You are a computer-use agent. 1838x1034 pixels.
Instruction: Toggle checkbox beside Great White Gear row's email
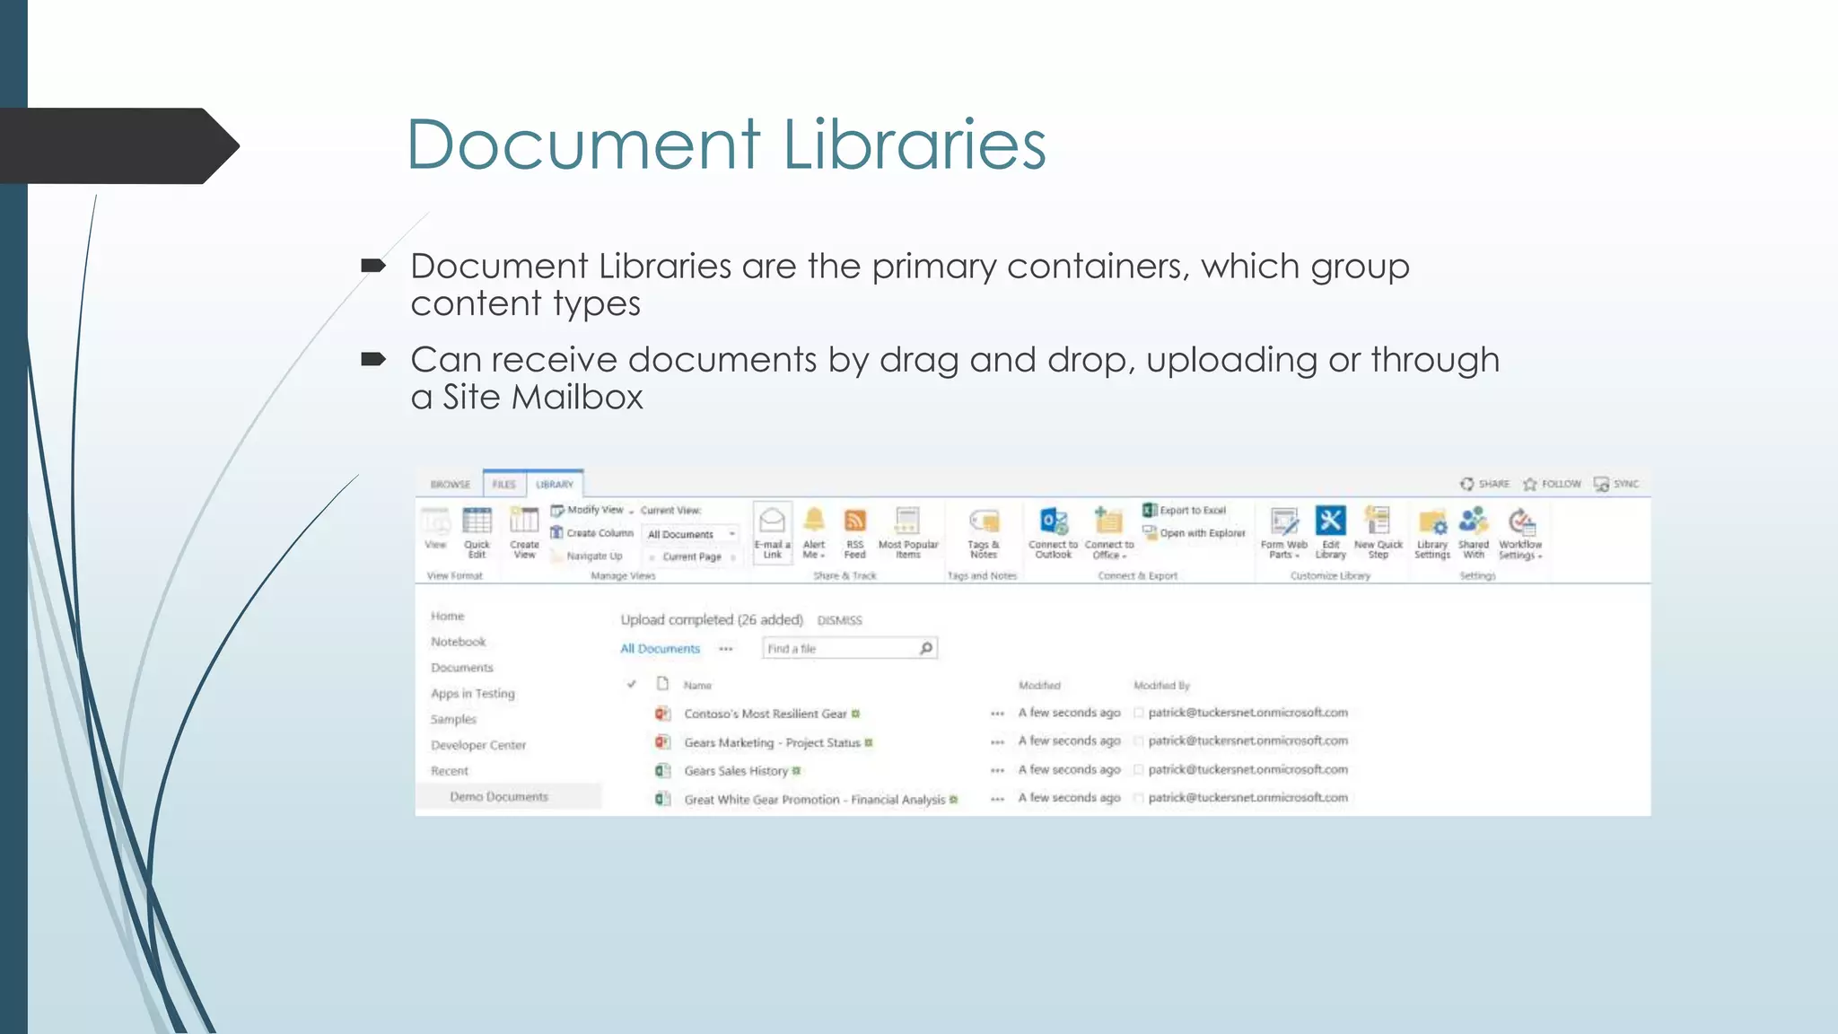(x=1138, y=798)
